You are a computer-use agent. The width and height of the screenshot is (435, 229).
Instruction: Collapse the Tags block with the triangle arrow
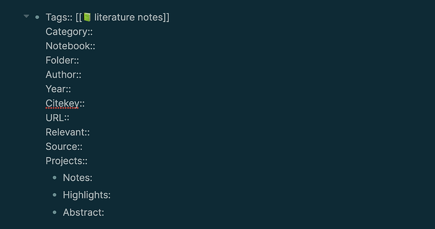[26, 16]
